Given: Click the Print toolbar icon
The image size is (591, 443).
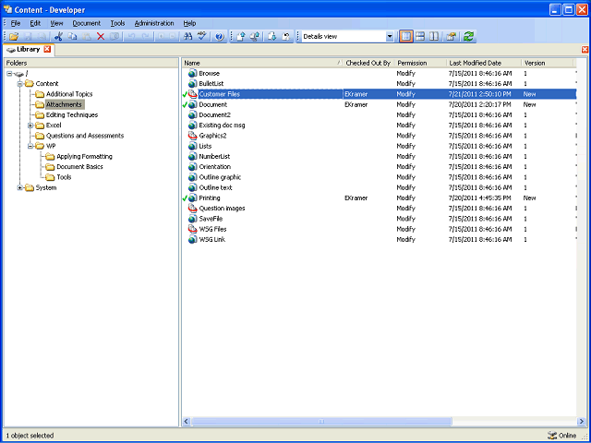Looking at the screenshot, I should (42, 37).
